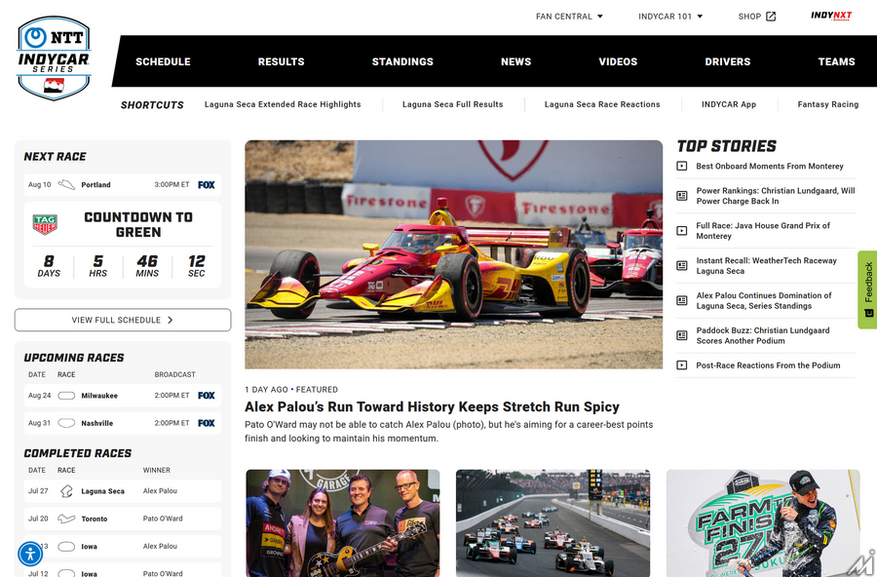This screenshot has width=877, height=577.
Task: Open the Drivers menu
Action: click(728, 61)
